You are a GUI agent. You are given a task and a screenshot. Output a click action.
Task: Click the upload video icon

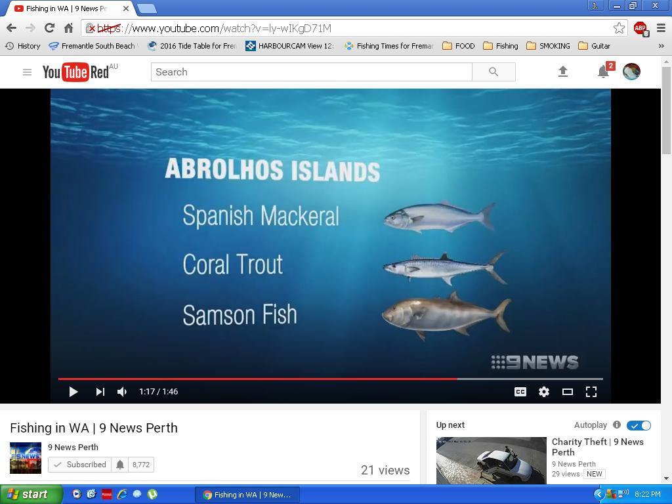(x=563, y=72)
